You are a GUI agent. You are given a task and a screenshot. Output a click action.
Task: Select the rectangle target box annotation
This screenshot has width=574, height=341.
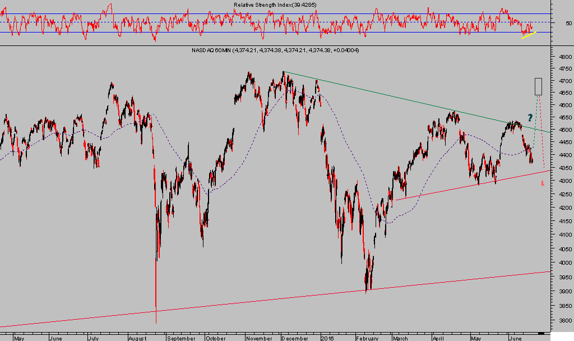pos(538,86)
